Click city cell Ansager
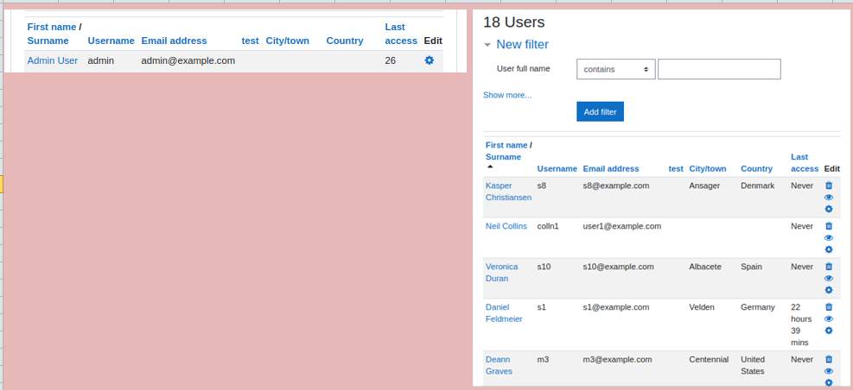 (704, 186)
